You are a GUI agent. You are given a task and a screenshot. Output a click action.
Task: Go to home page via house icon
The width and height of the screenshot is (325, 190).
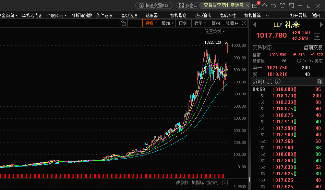[x=264, y=6]
